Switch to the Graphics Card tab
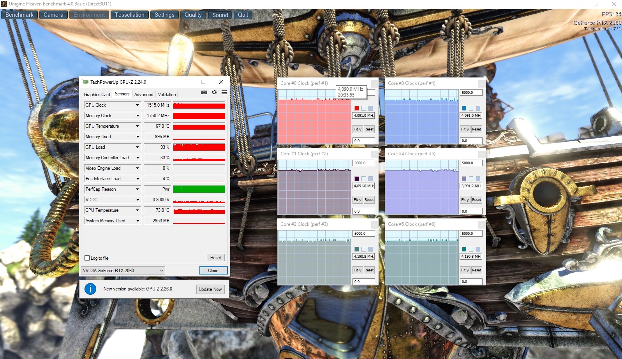622x359 pixels. pos(97,95)
